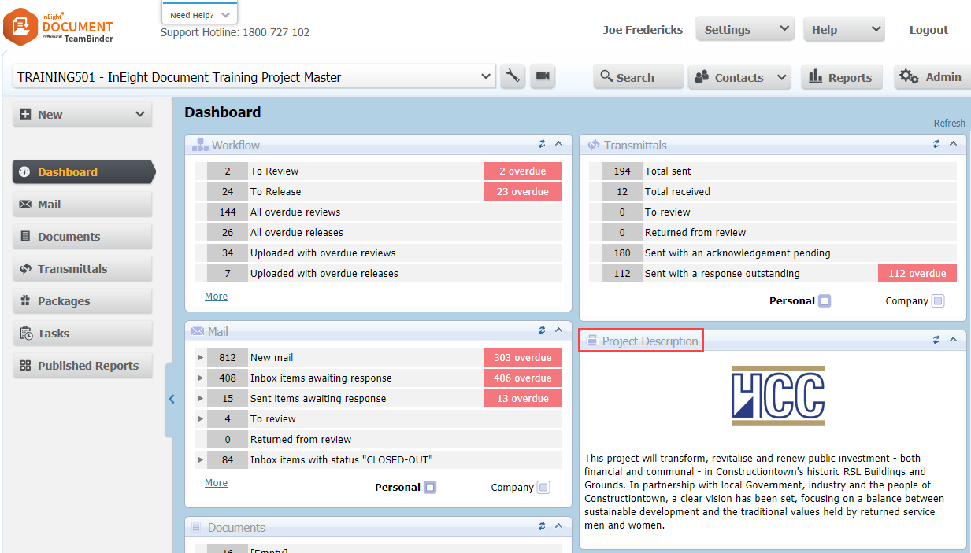Viewport: 971px width, 553px height.
Task: Open Published Reports in the sidebar
Action: 82,365
